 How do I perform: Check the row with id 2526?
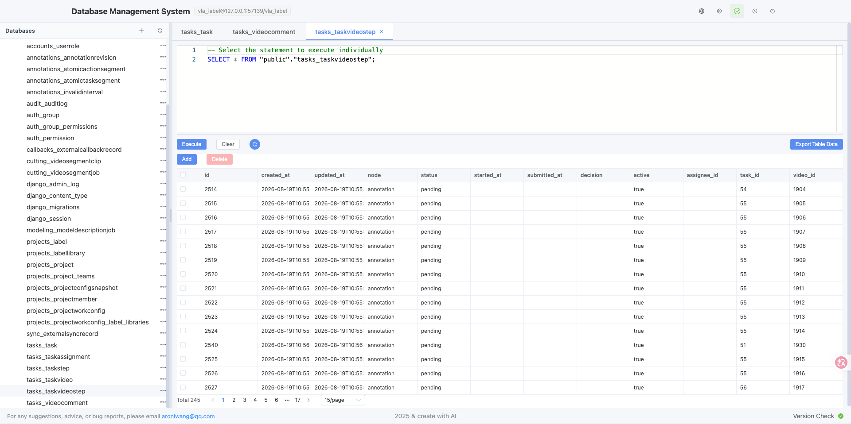[x=183, y=373]
